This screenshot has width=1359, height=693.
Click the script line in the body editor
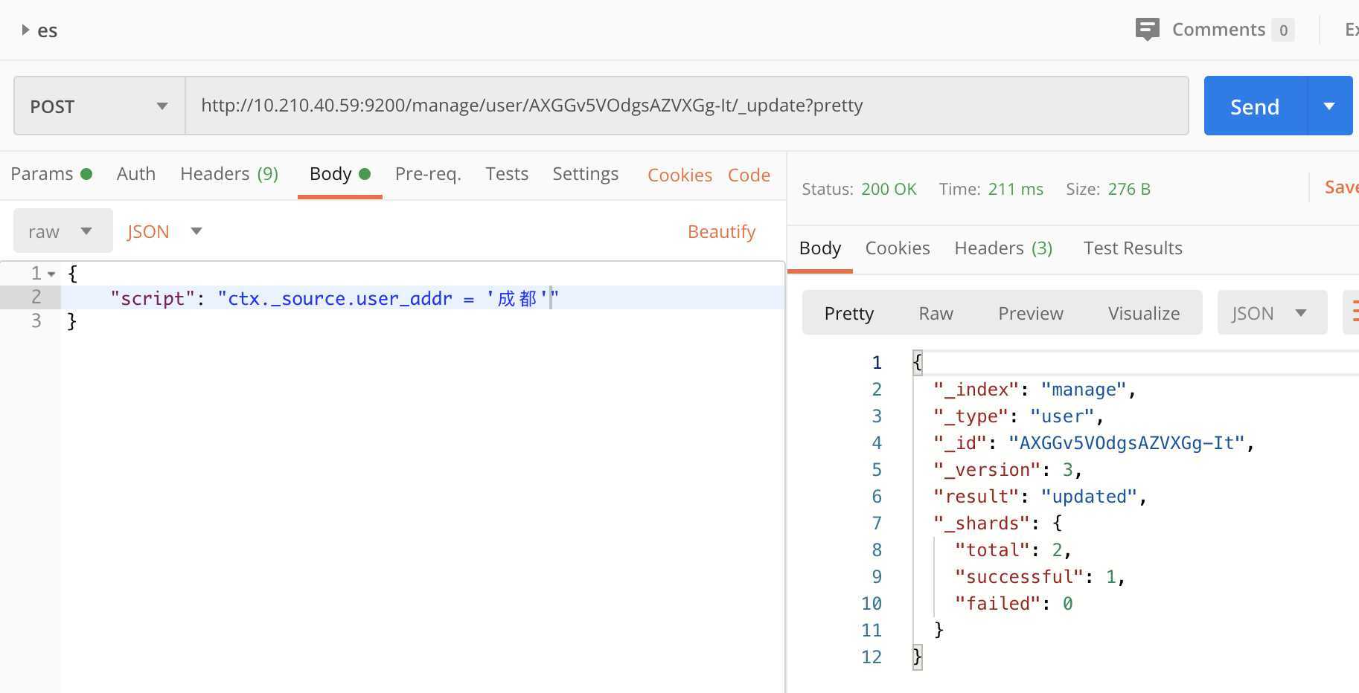click(422, 297)
